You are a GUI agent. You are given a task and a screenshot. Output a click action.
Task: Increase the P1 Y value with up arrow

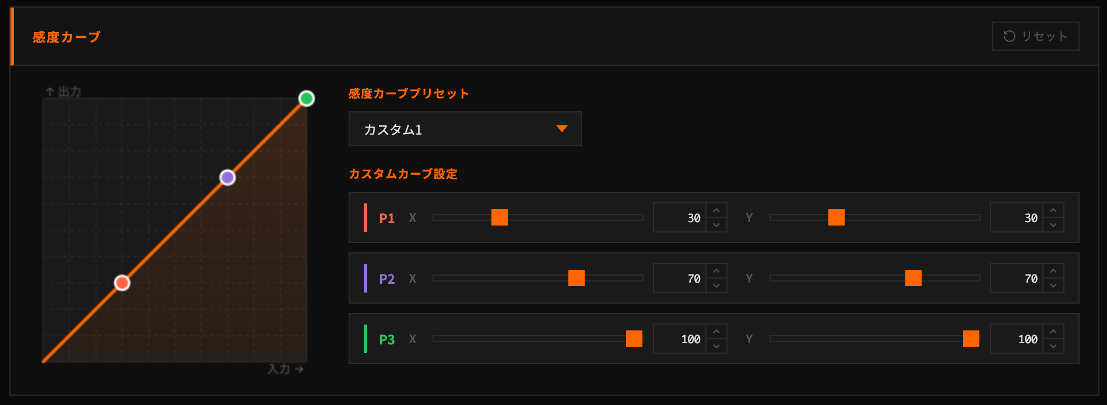pos(1053,210)
